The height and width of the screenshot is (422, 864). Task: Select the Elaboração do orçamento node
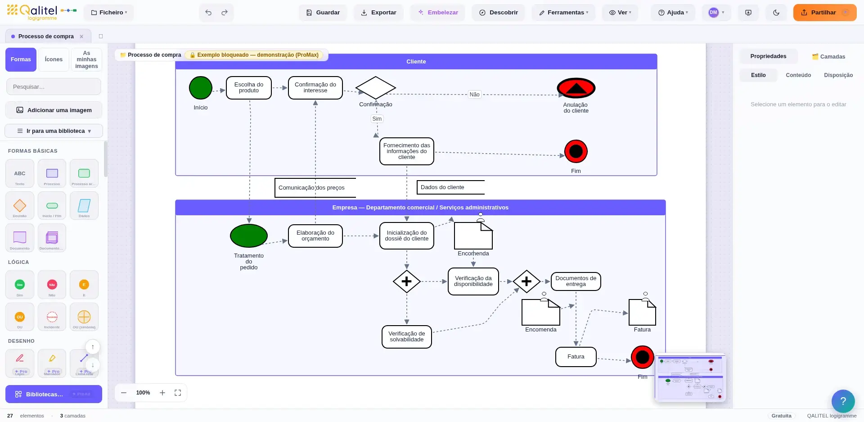[x=315, y=236]
